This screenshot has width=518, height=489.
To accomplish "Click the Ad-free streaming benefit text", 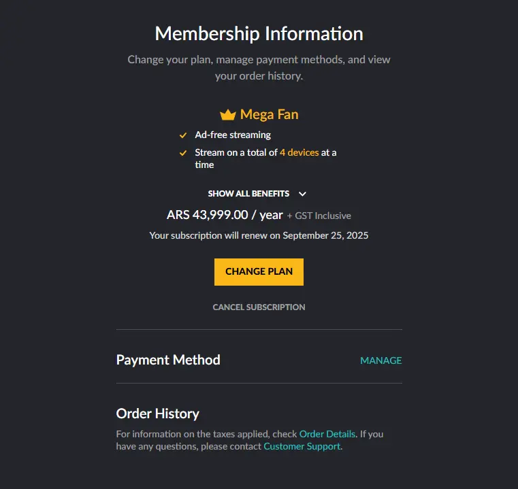I will point(233,135).
